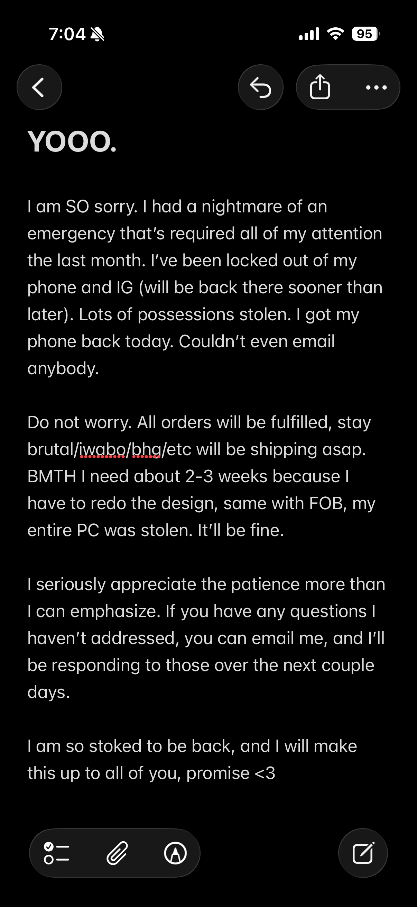Tap the closing "I am so stoked" paragraph
Viewport: 417px width, 907px height.
coord(192,760)
